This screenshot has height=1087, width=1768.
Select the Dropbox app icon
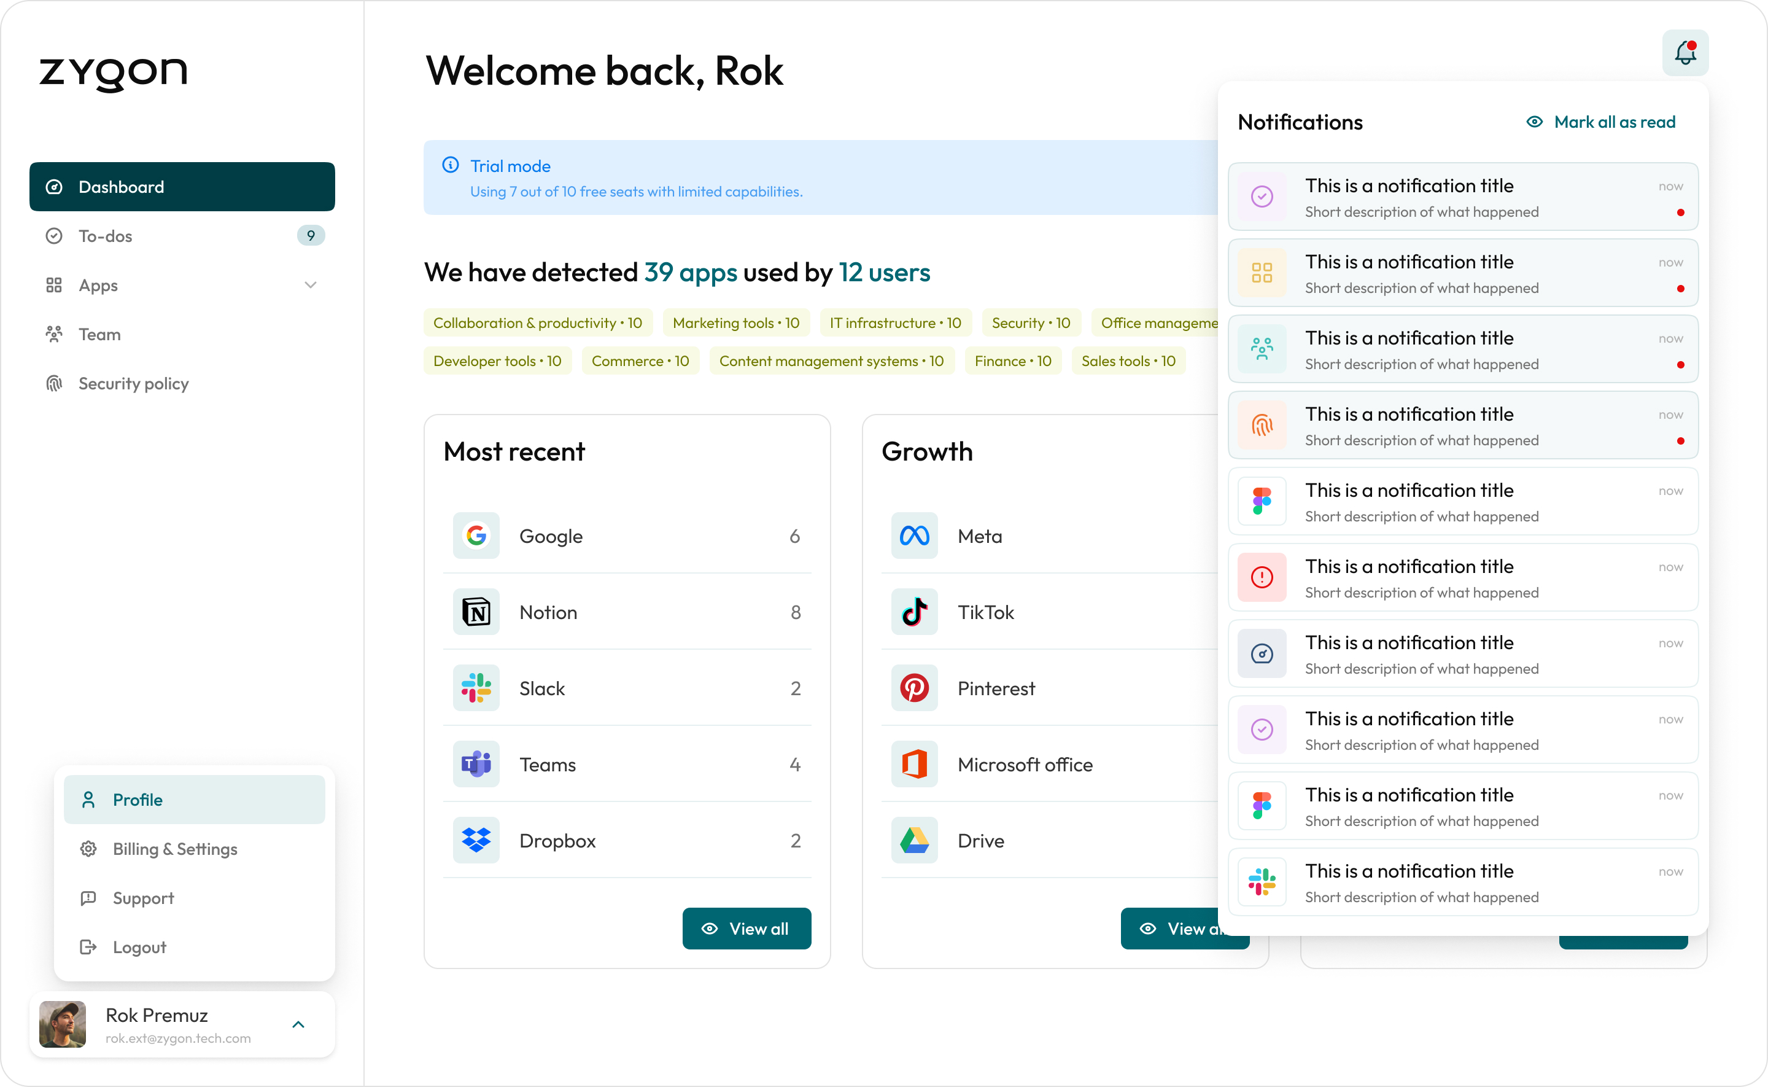pyautogui.click(x=476, y=840)
